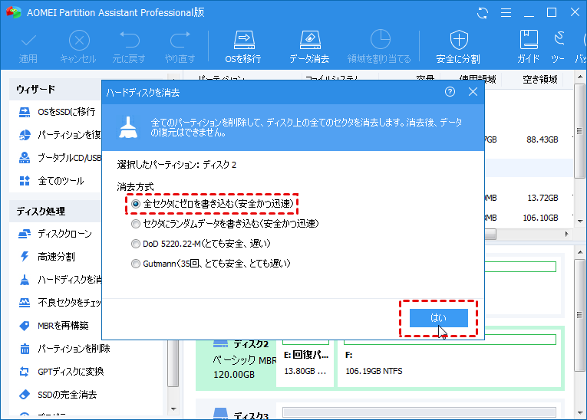The height and width of the screenshot is (420, 587).
Task: Click the ツール toolbar icon
Action: point(559,48)
